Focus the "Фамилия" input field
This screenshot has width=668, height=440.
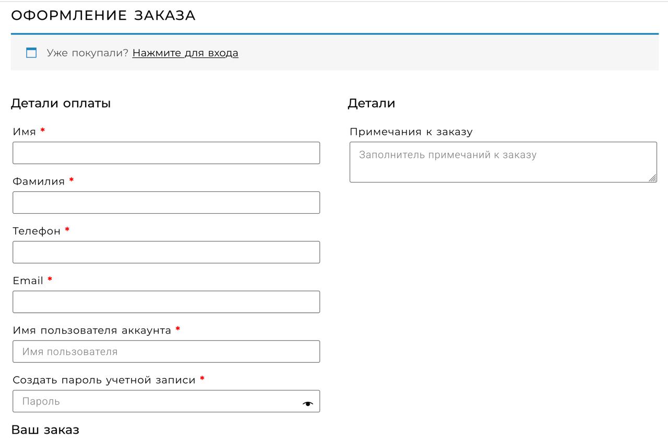(166, 202)
